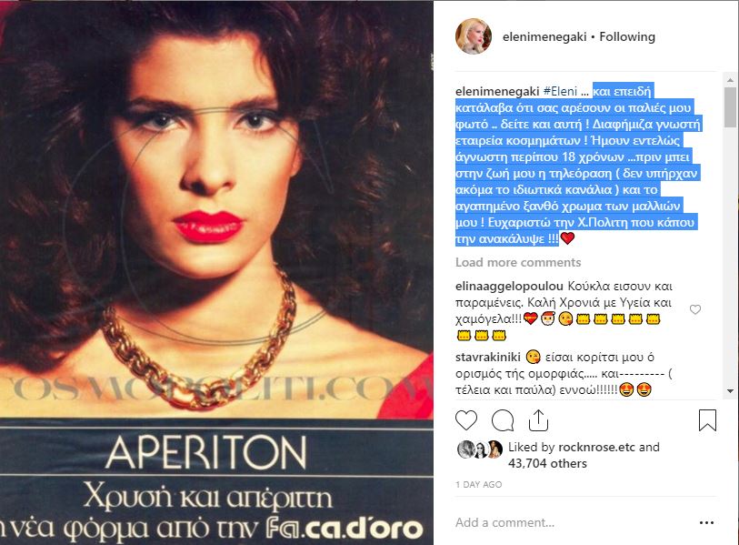Like the post with the heart icon

[466, 420]
